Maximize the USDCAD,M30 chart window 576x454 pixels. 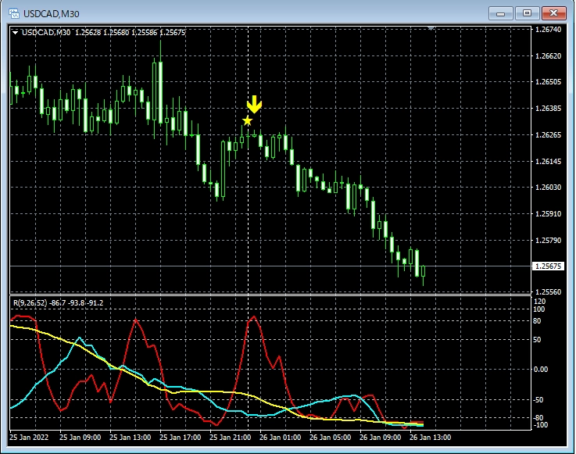[526, 13]
